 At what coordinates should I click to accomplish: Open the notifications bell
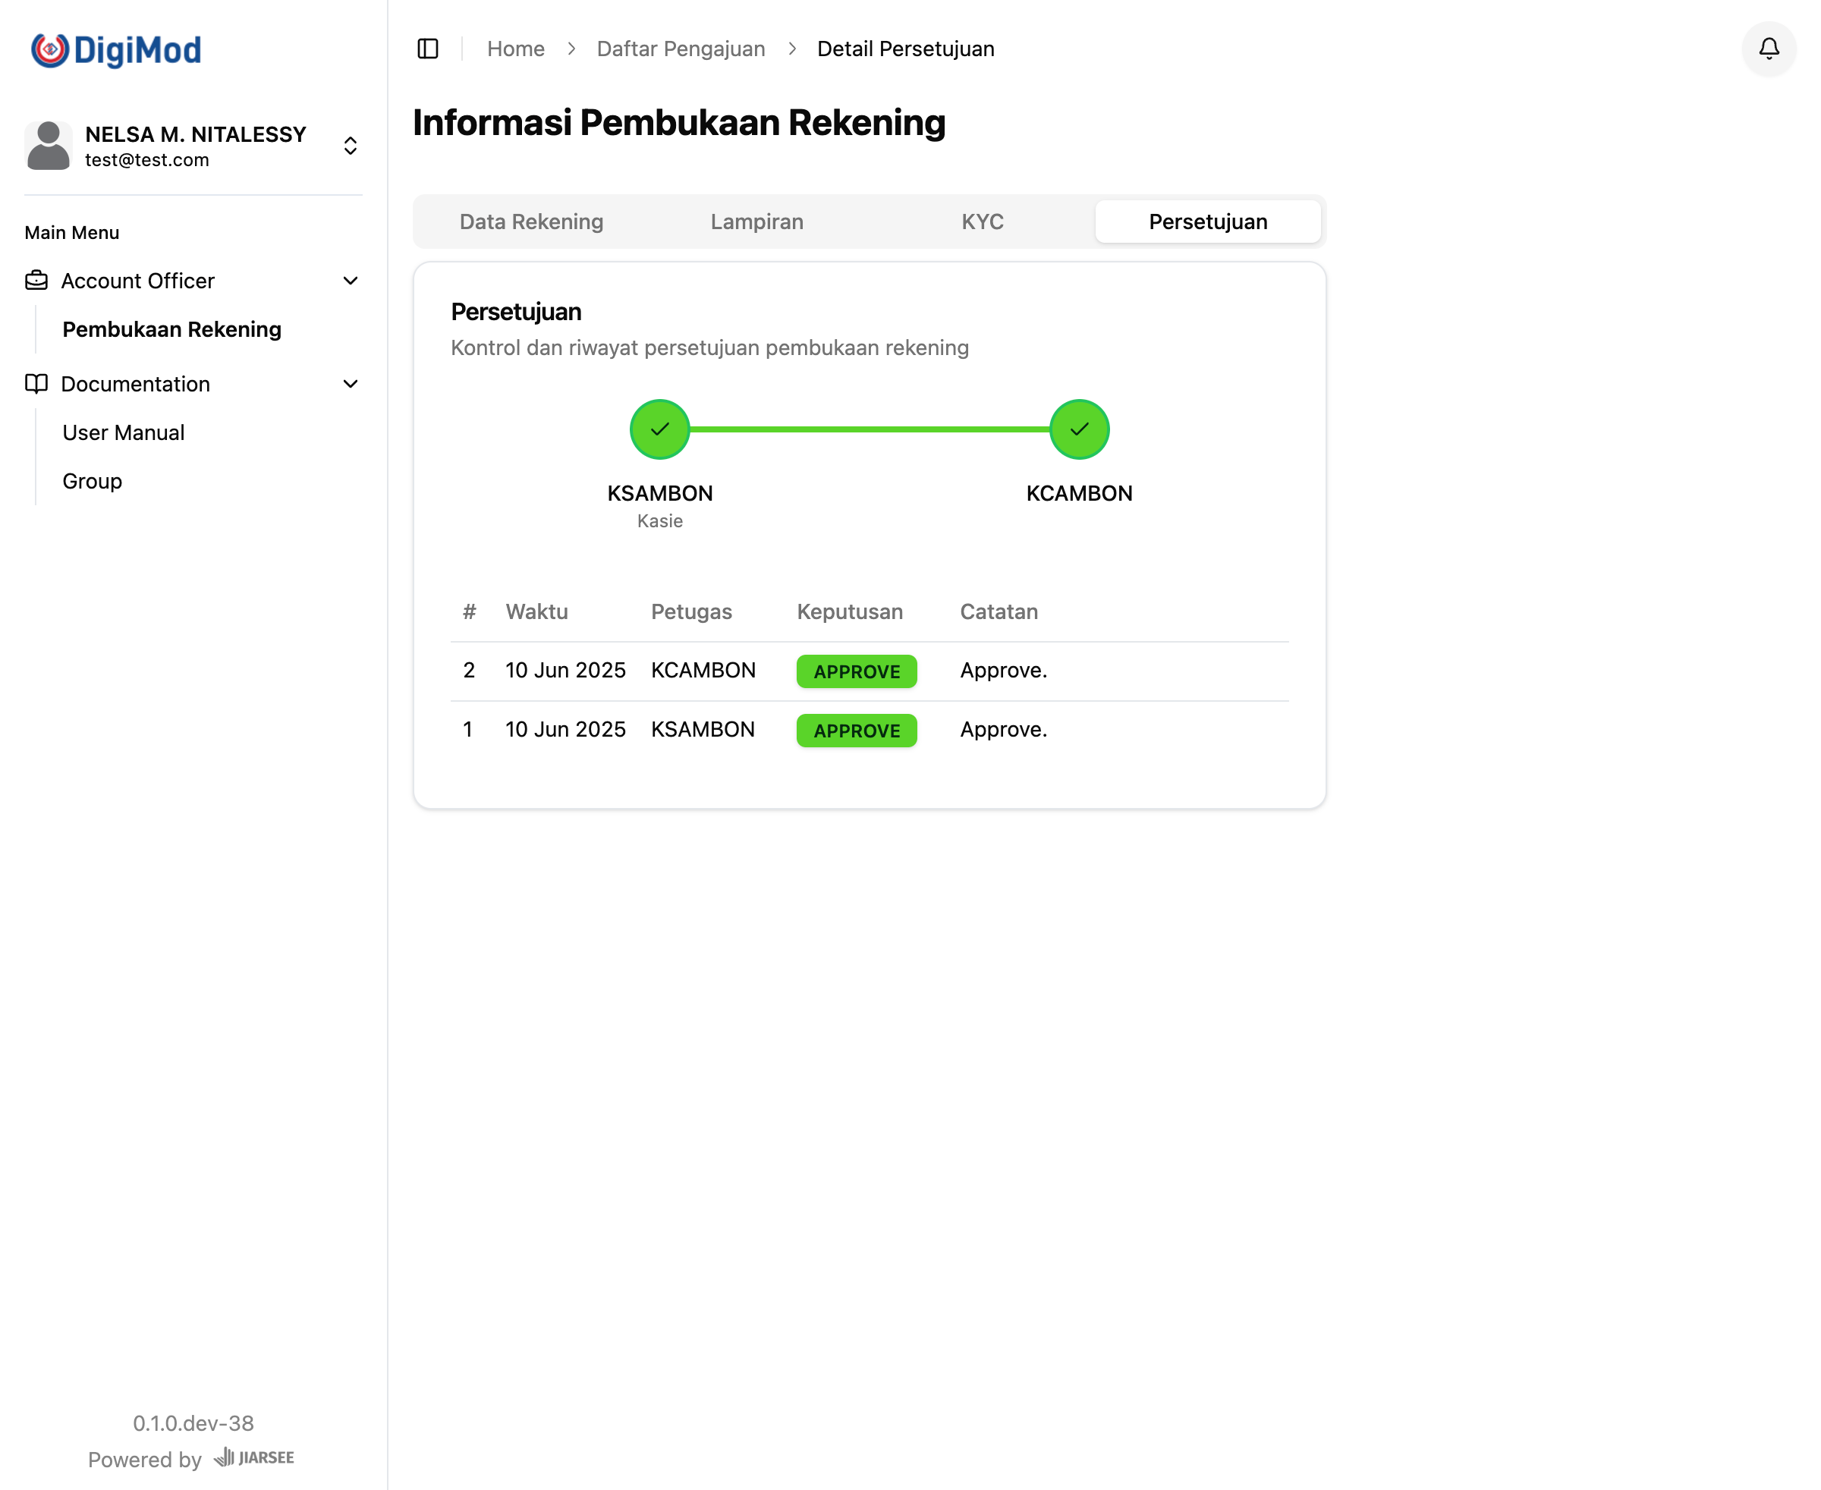[1769, 49]
